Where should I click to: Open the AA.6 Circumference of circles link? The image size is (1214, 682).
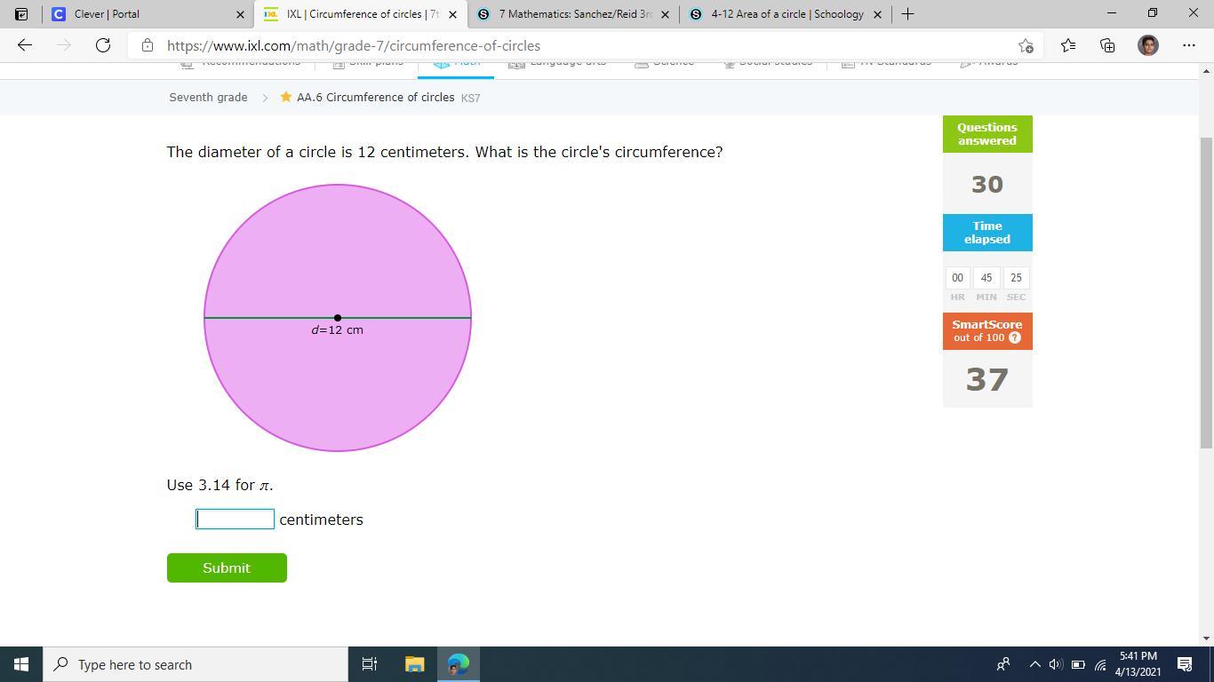(x=375, y=98)
